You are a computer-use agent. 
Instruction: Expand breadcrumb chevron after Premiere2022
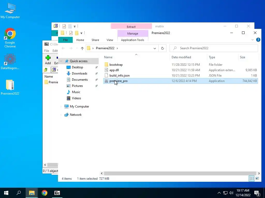pos(117,48)
